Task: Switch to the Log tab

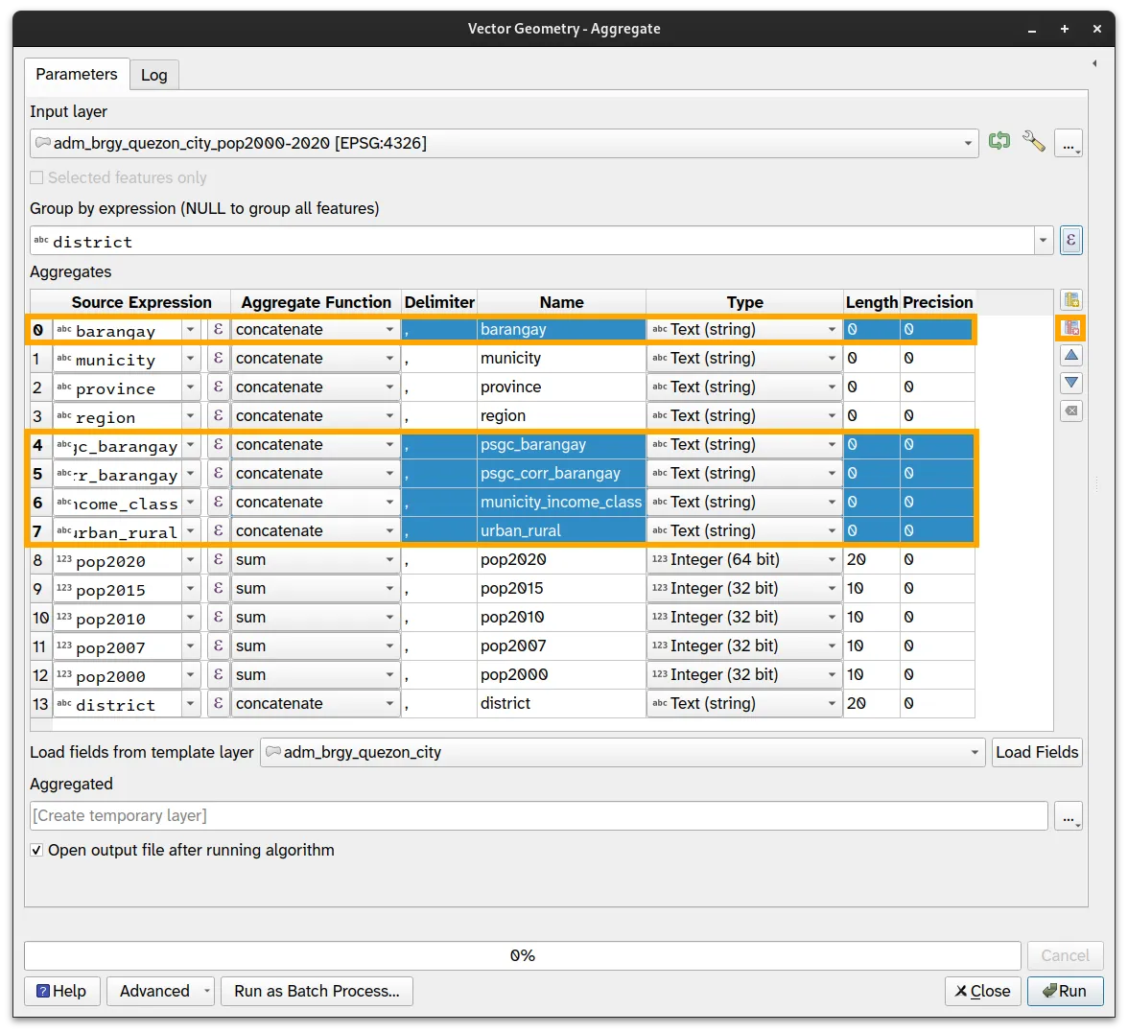Action: [153, 75]
